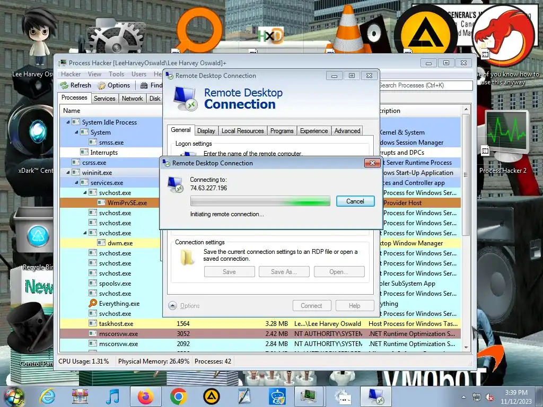Switch to the Services tab

coord(104,99)
